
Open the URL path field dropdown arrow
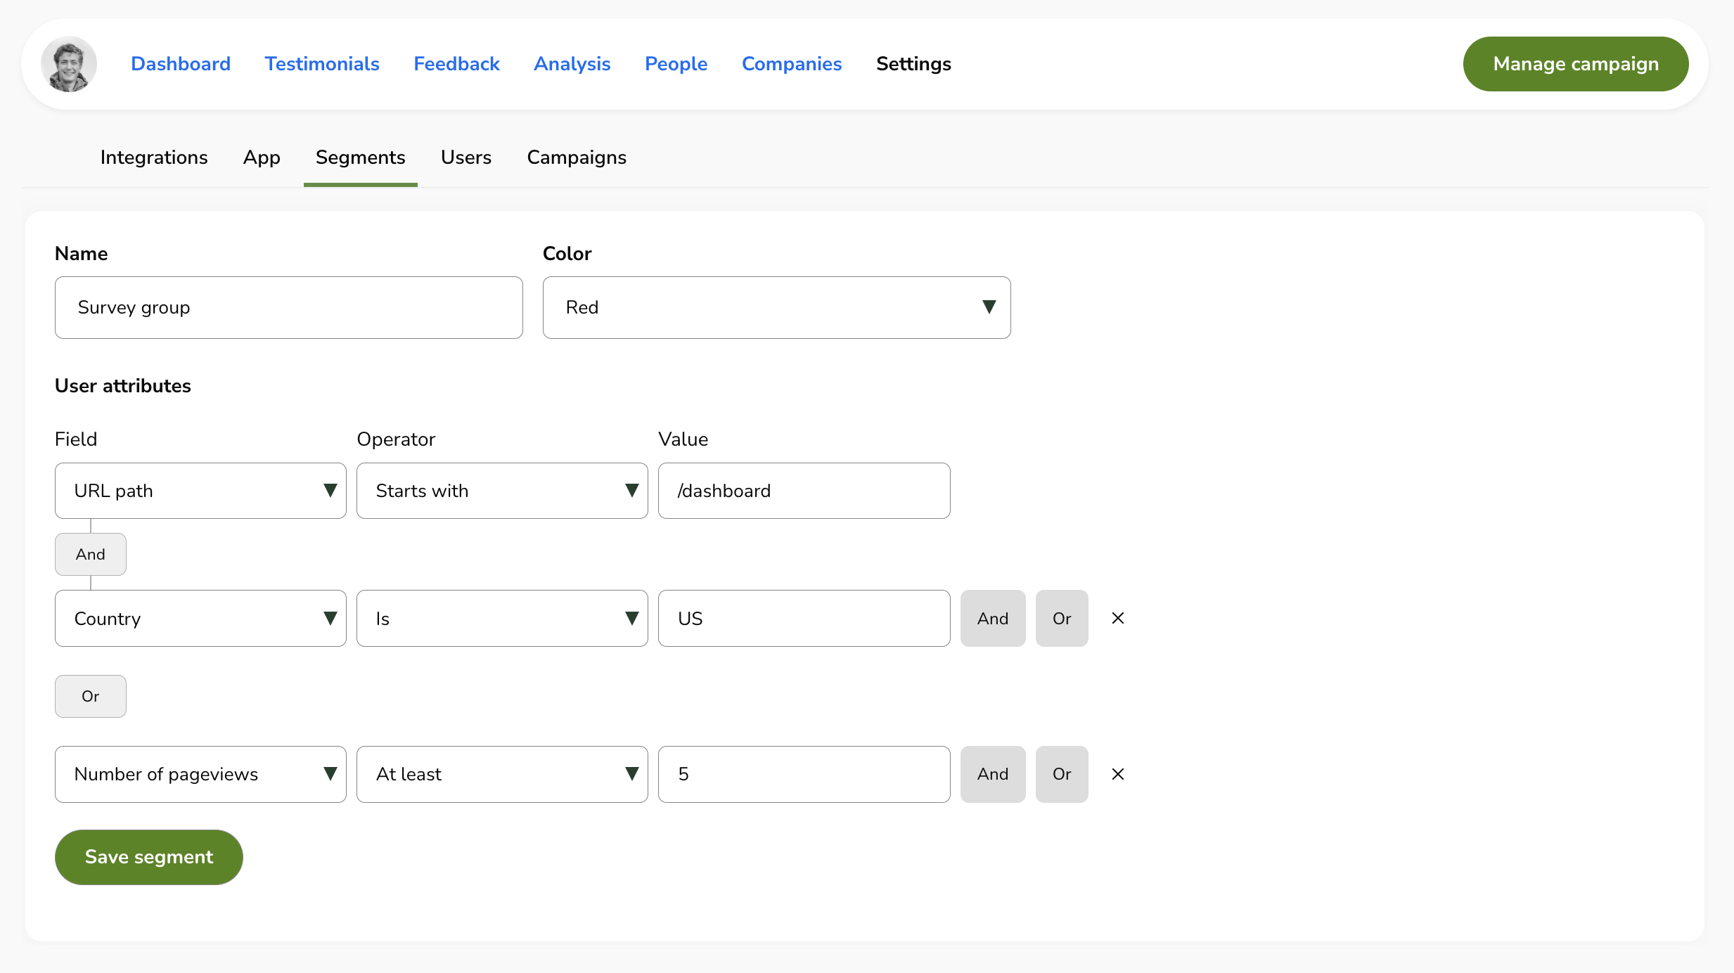(330, 491)
